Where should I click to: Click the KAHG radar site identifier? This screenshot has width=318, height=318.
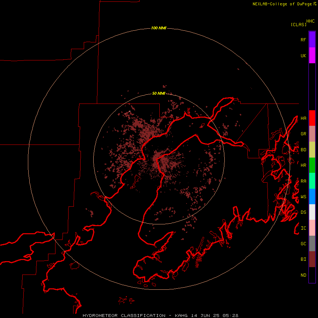[181, 316]
